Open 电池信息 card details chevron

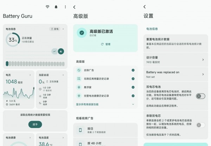point(63,29)
